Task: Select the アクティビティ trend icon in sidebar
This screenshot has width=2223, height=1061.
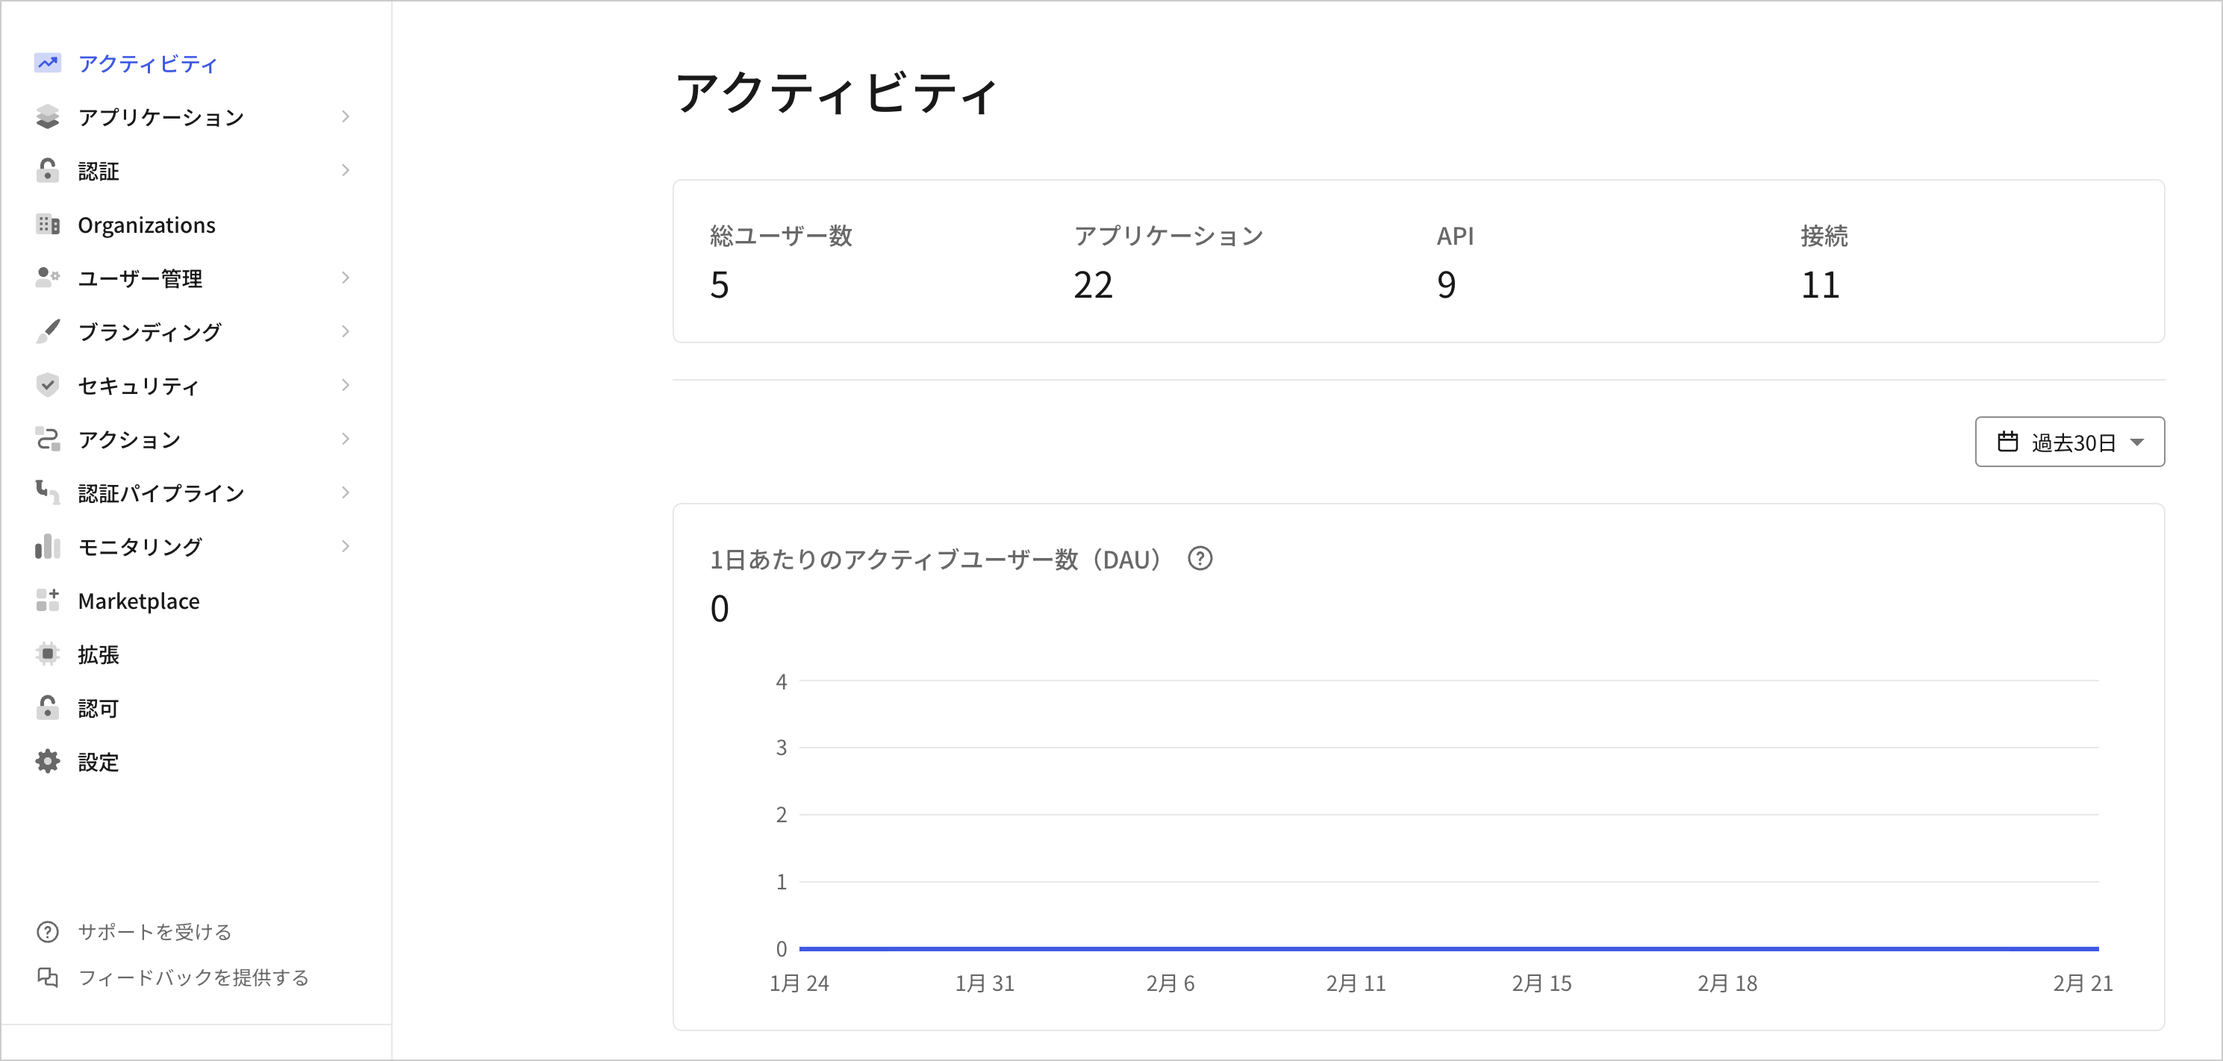Action: tap(48, 63)
